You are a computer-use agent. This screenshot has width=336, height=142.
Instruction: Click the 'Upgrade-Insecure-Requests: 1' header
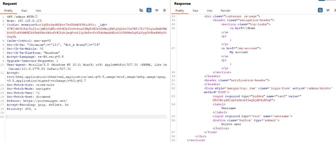pyautogui.click(x=32, y=61)
